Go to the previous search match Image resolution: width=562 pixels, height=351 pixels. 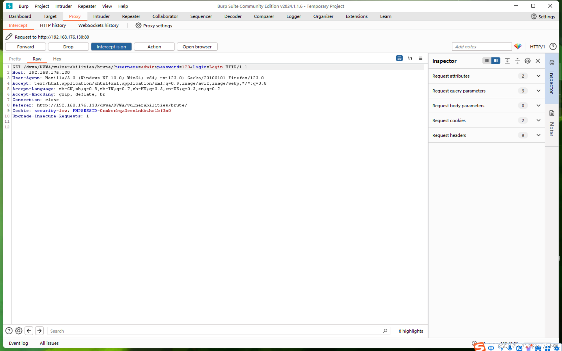[x=29, y=331]
